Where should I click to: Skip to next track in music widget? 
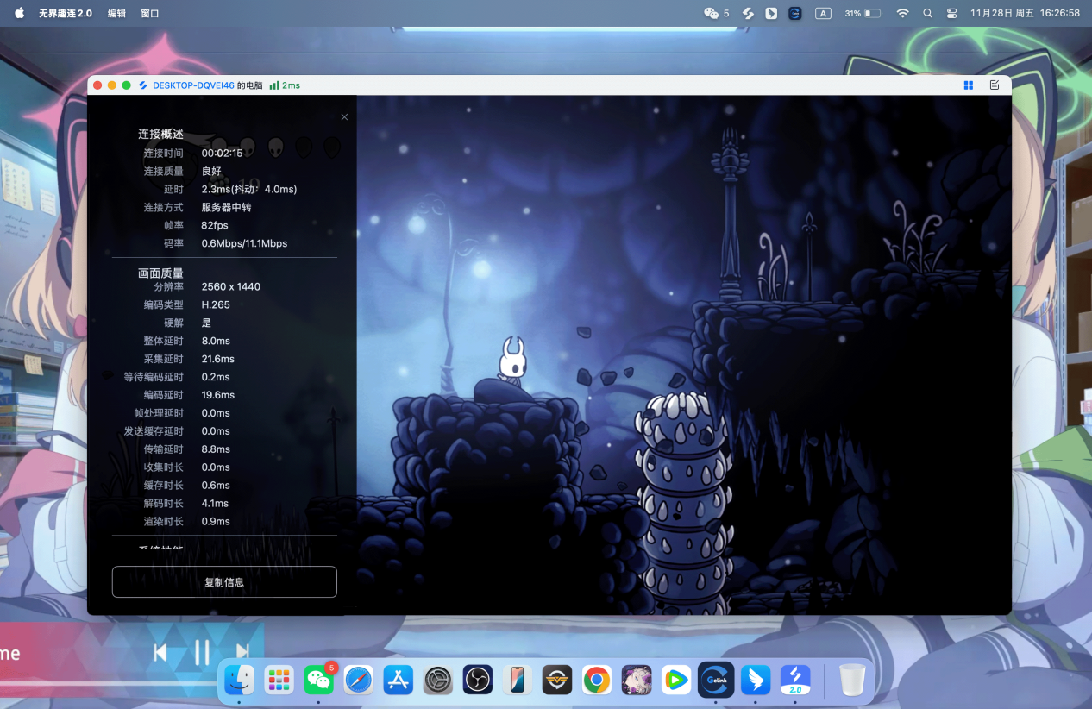[242, 653]
